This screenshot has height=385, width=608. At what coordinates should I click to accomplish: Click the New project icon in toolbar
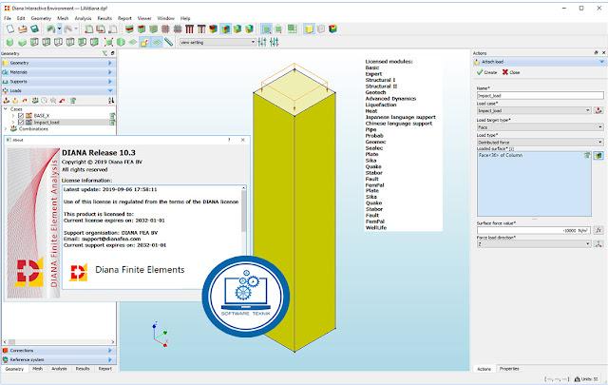tap(10, 29)
